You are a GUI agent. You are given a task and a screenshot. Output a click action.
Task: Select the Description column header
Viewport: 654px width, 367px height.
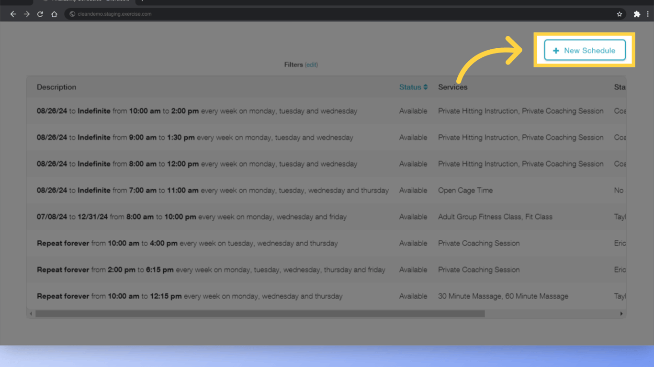pos(56,87)
